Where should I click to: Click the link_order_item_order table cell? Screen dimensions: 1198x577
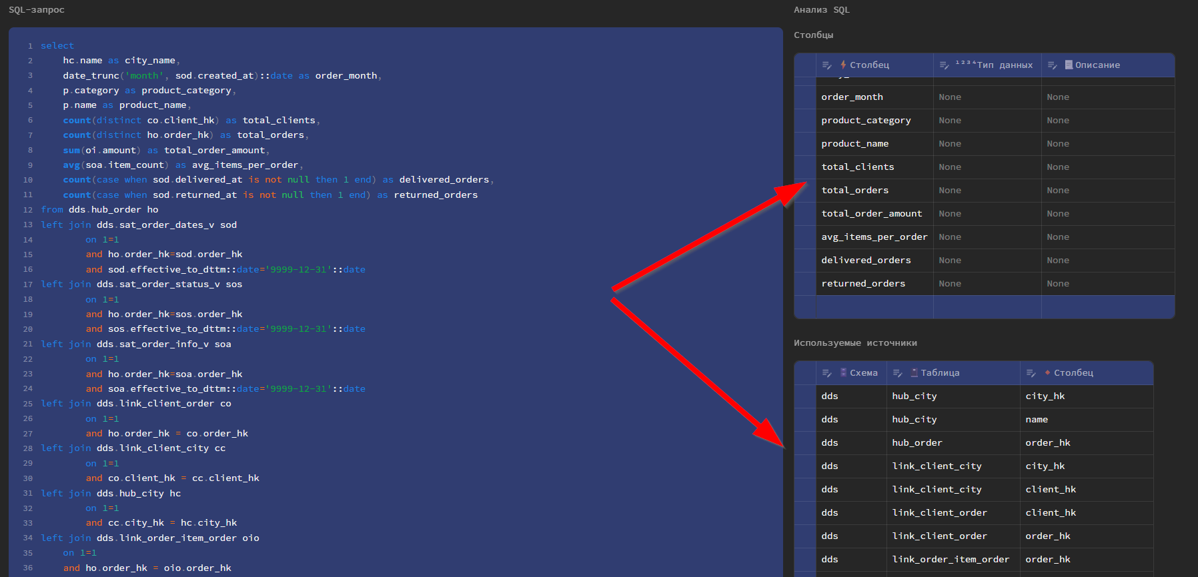click(953, 560)
